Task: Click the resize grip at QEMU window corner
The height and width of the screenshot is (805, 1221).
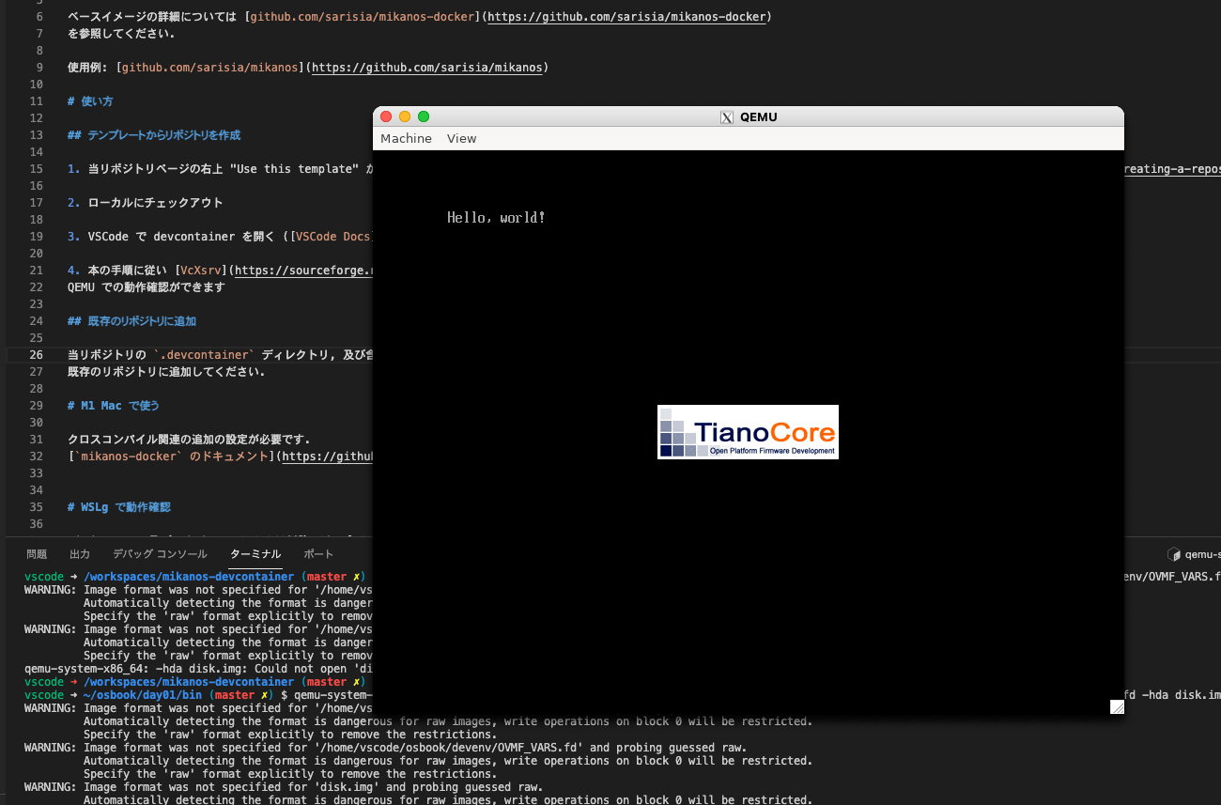Action: point(1117,706)
